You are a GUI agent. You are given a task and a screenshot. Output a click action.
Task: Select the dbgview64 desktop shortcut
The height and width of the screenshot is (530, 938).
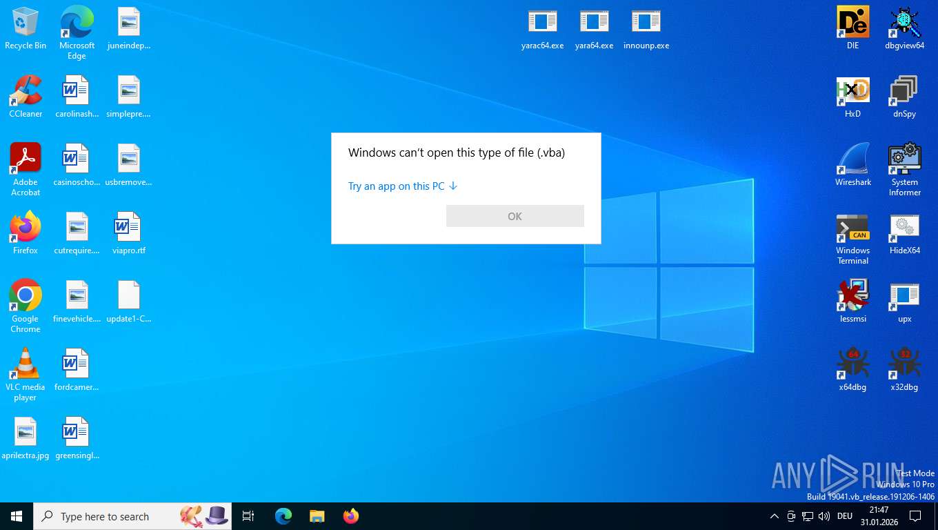[x=904, y=28]
